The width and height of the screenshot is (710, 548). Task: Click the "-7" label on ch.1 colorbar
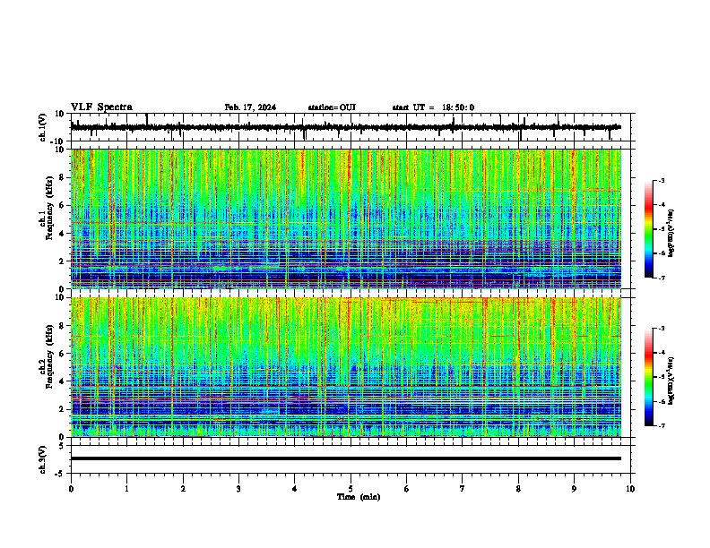pos(662,278)
